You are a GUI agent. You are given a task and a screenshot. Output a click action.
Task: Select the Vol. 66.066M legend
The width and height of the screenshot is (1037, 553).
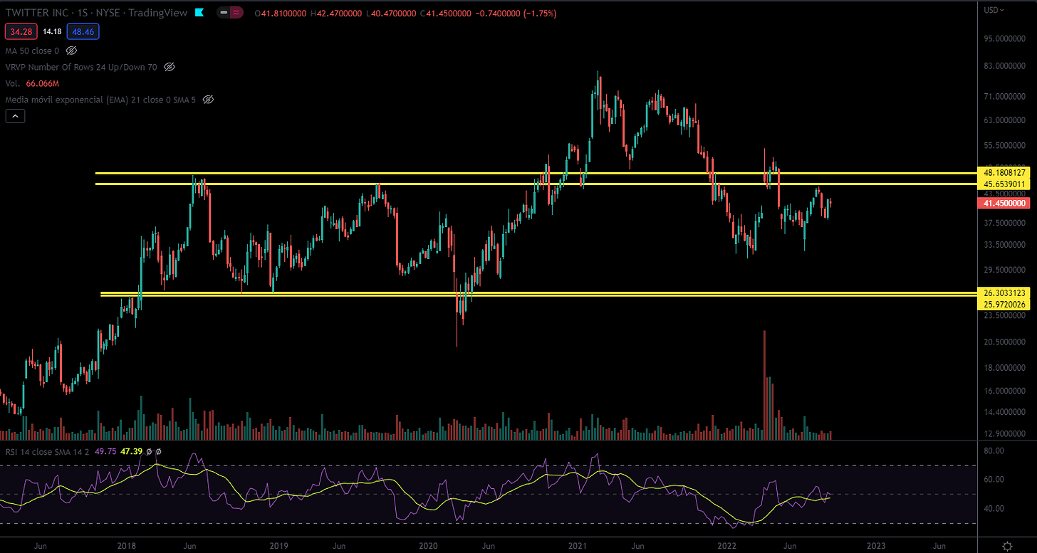click(32, 83)
